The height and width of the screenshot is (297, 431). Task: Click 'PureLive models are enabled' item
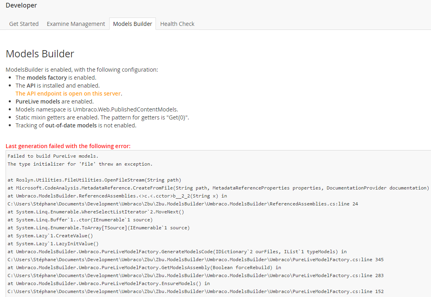pyautogui.click(x=55, y=102)
